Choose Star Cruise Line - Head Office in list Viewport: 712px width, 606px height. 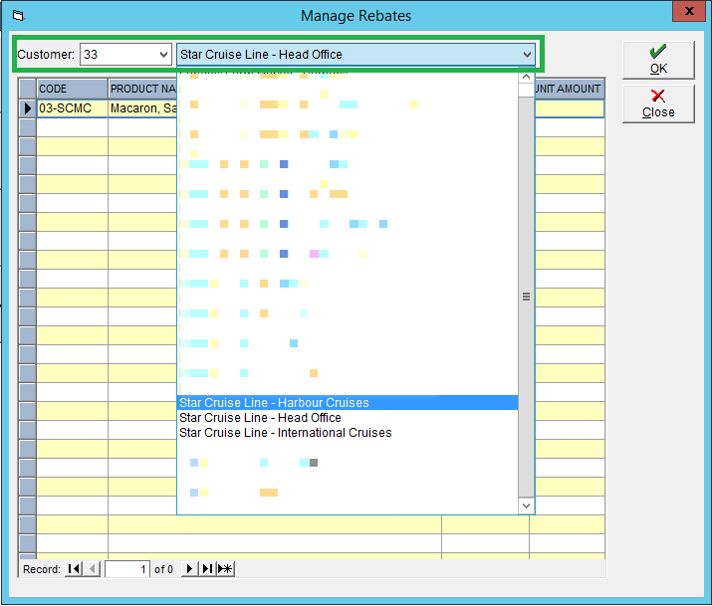pos(347,417)
